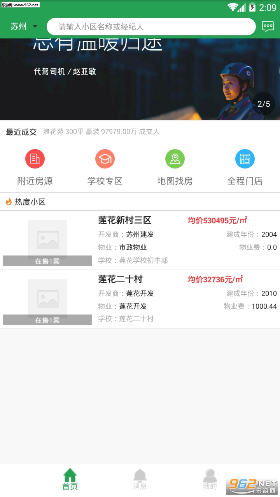Focus the 请输入小区名称或经纪人 search field
This screenshot has height=497, width=280.
click(151, 27)
